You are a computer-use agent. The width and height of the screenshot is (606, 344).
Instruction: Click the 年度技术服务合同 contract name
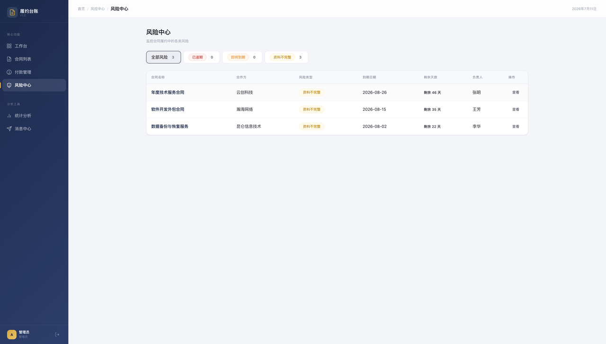tap(168, 92)
